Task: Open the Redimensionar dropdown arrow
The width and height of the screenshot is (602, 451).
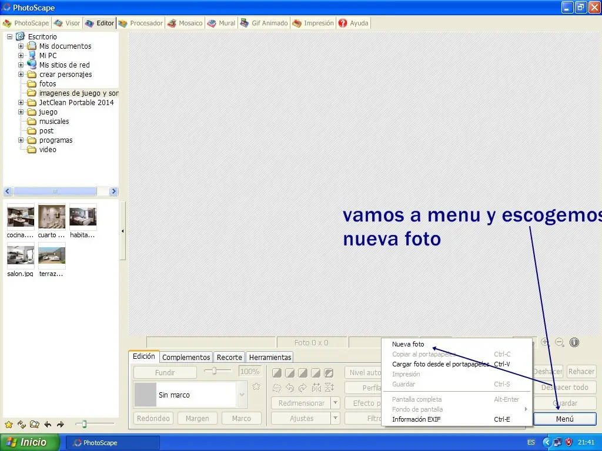Action: click(x=336, y=403)
